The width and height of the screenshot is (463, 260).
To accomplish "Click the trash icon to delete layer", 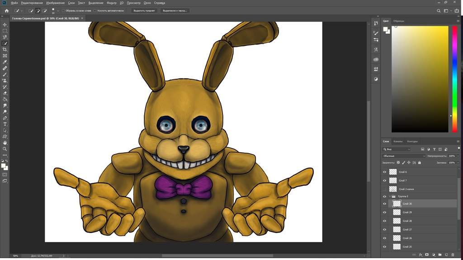I will pos(453,255).
